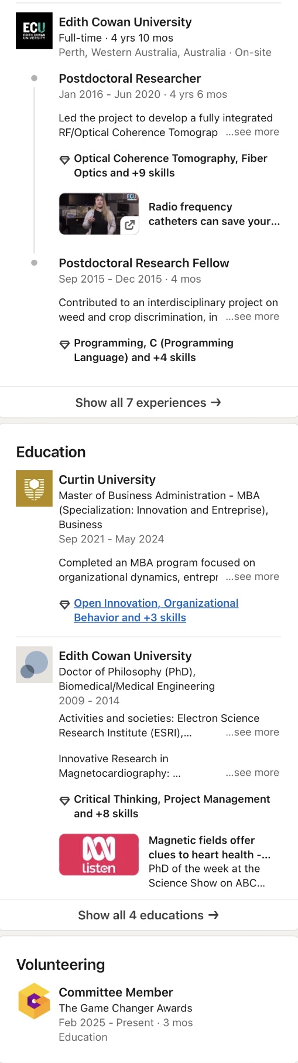Open the Open Innovation, Organizational Behavior skills link
298x1063 pixels.
coord(156,610)
